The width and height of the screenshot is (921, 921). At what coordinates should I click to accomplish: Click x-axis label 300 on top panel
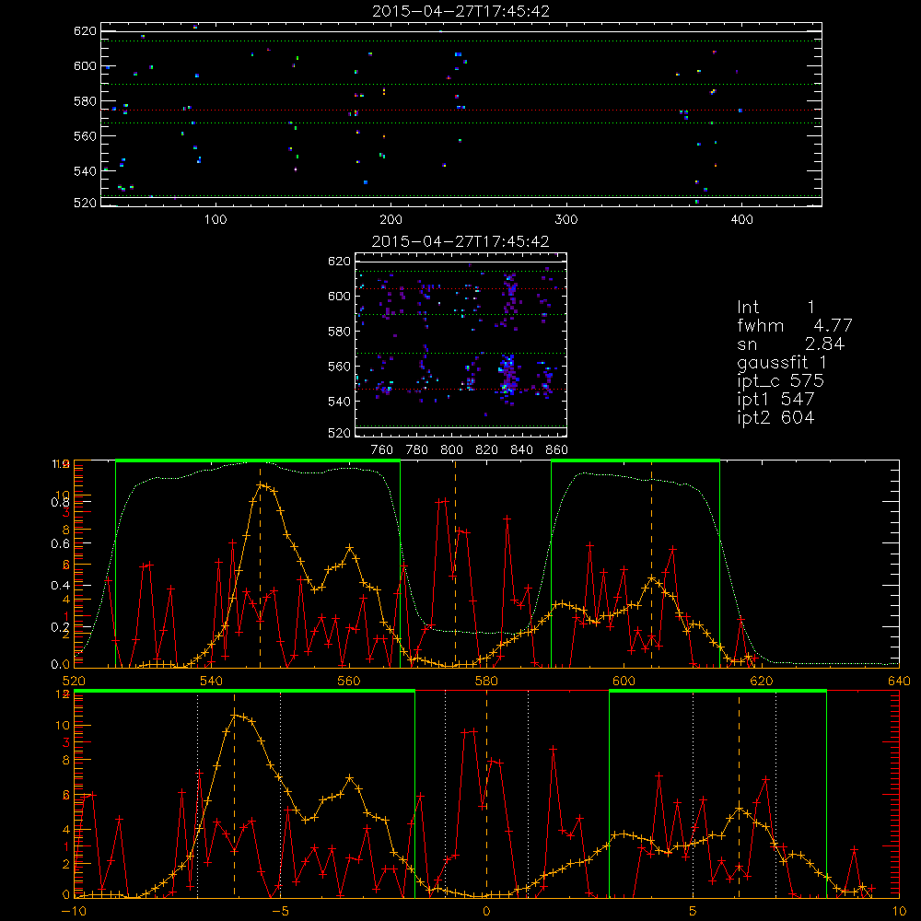click(x=566, y=220)
